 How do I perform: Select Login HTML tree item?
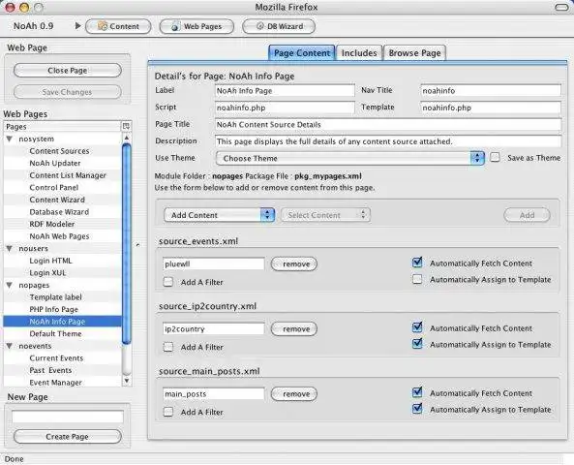pyautogui.click(x=50, y=261)
